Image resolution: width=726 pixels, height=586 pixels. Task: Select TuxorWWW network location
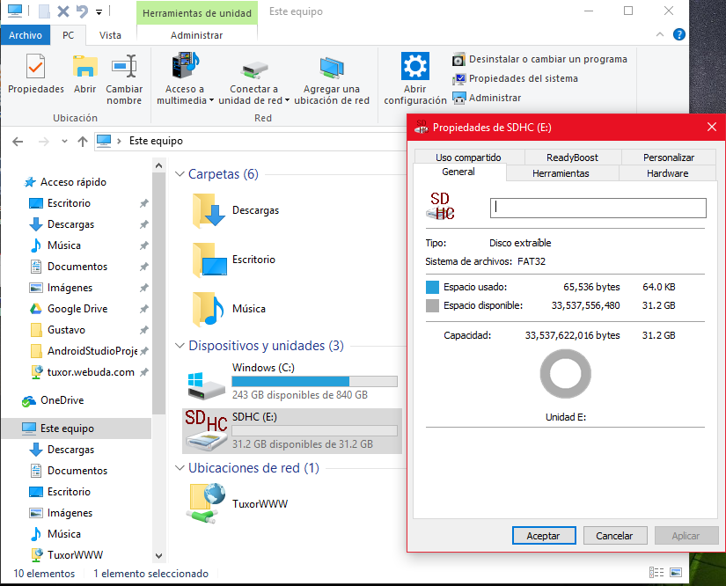(x=238, y=503)
